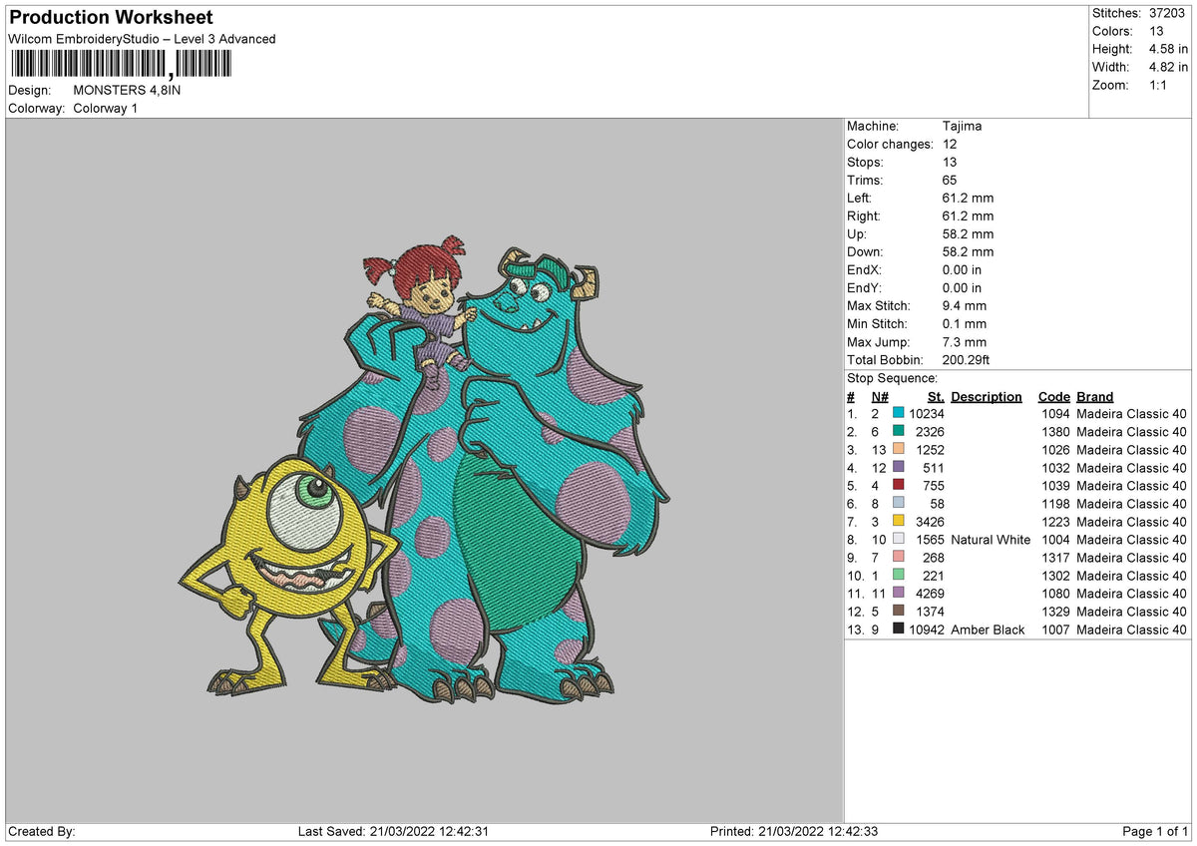Click stitch count "10942" in stop 13
1197x846 pixels.
point(927,630)
